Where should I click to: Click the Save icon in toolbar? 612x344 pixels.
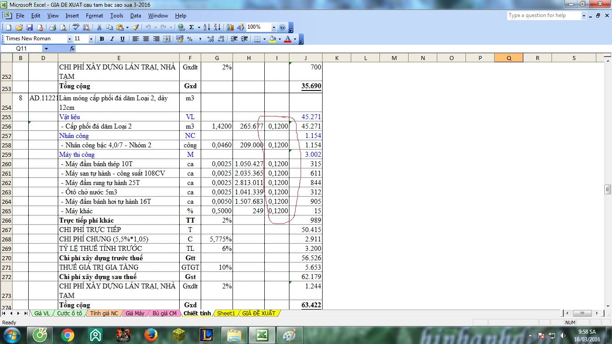coord(30,27)
